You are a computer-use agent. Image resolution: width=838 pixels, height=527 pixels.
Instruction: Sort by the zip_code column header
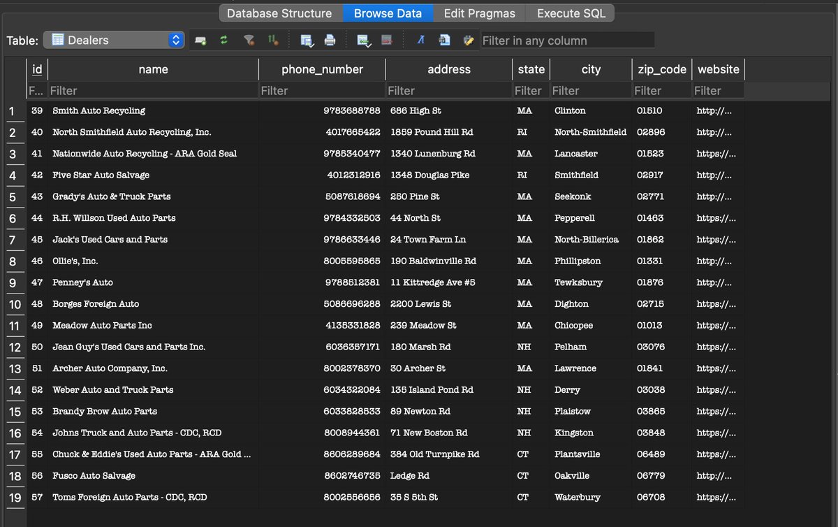pos(661,69)
